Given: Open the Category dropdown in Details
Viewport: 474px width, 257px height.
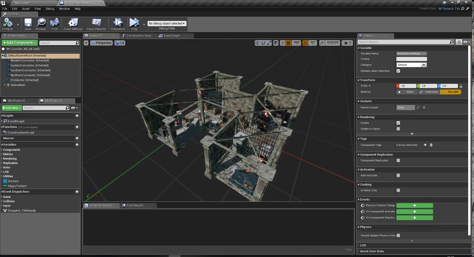Looking at the screenshot, I should point(411,65).
